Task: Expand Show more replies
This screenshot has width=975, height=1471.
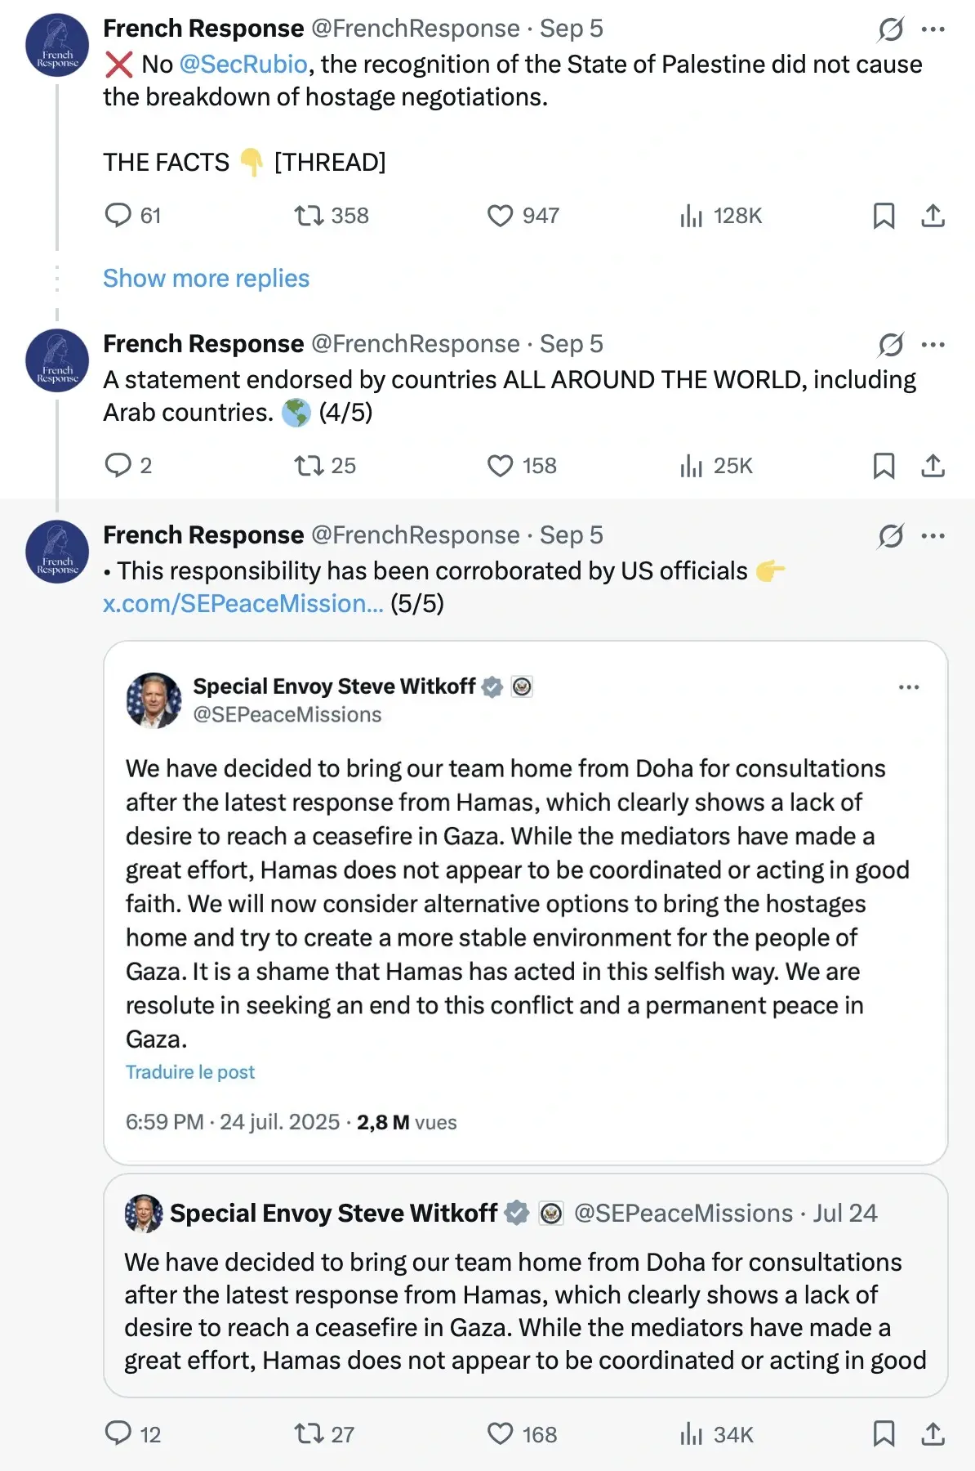Action: pyautogui.click(x=206, y=279)
